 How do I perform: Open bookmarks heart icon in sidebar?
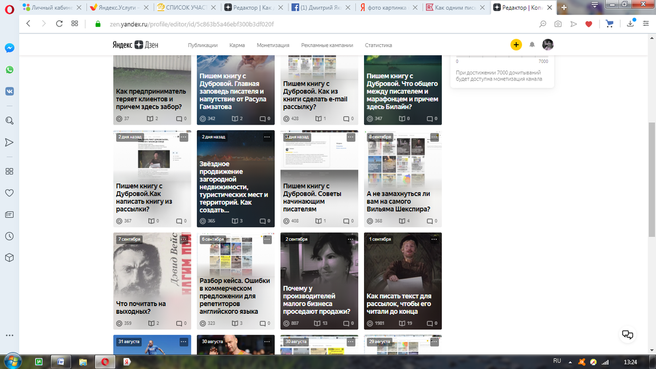pos(9,192)
